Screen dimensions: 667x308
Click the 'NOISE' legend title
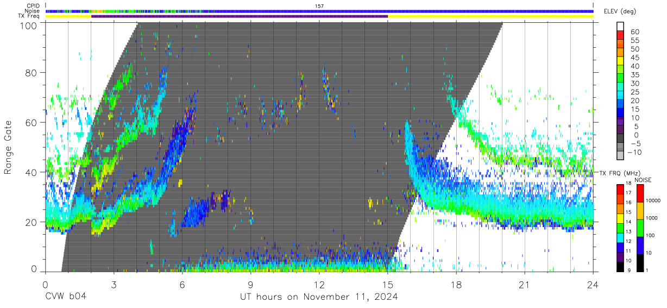[643, 180]
